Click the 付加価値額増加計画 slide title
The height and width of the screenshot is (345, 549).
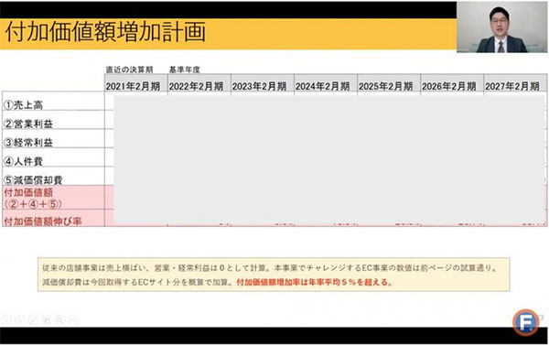point(105,33)
